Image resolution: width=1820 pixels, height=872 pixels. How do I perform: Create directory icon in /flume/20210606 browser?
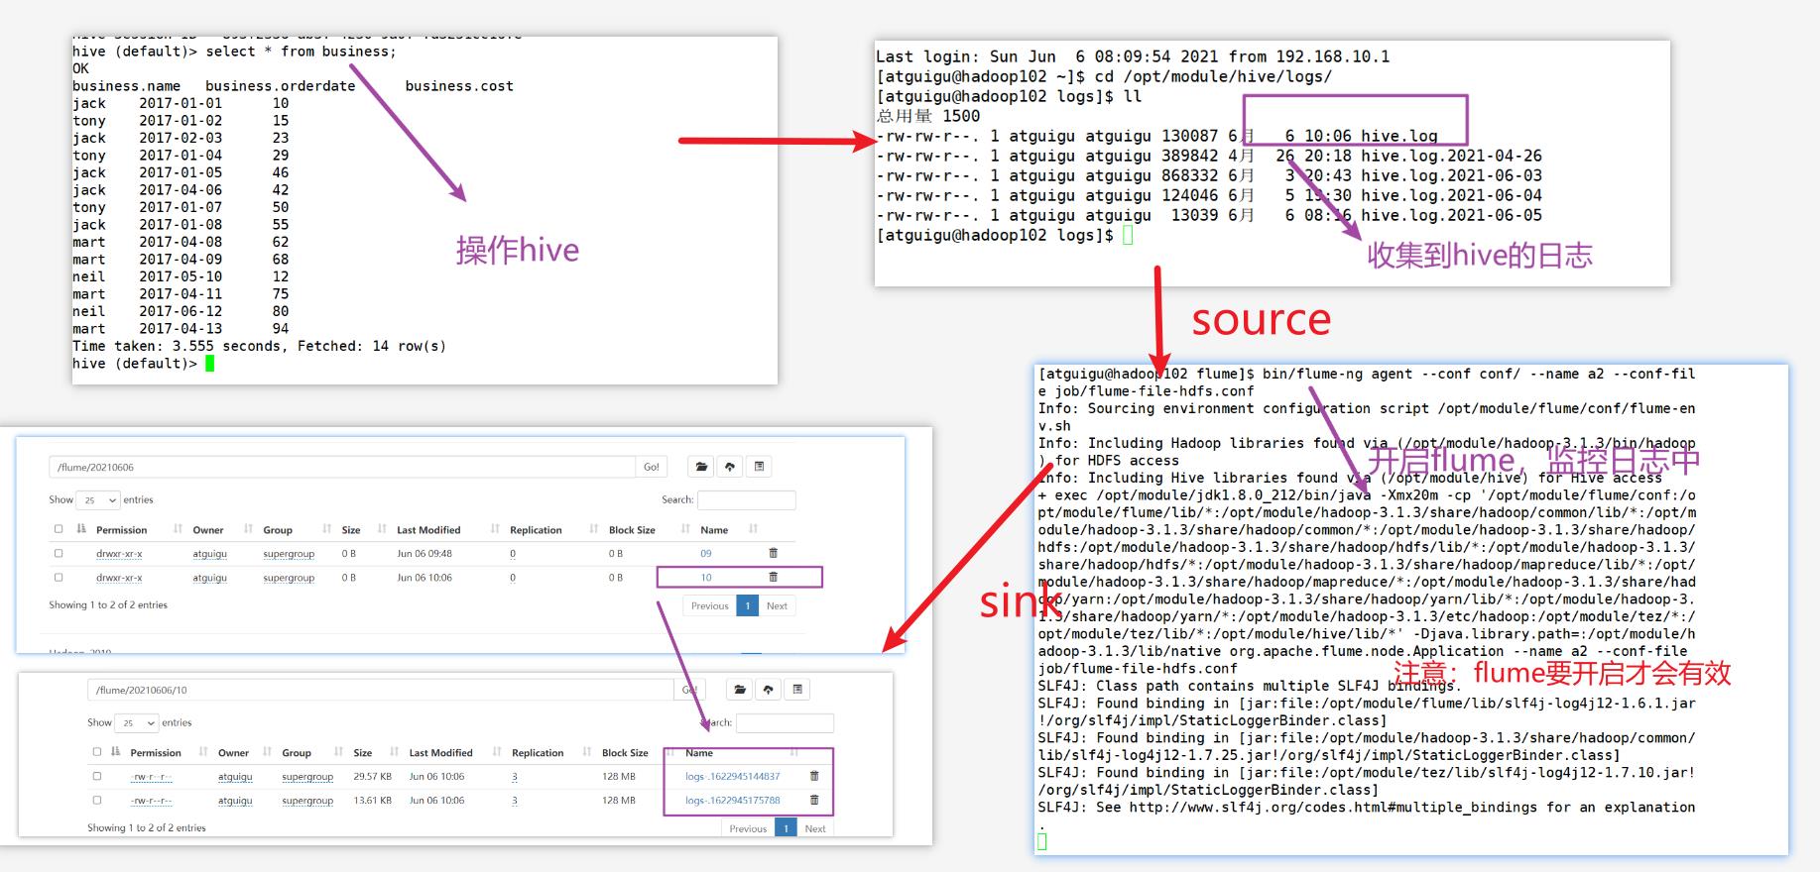(x=702, y=467)
